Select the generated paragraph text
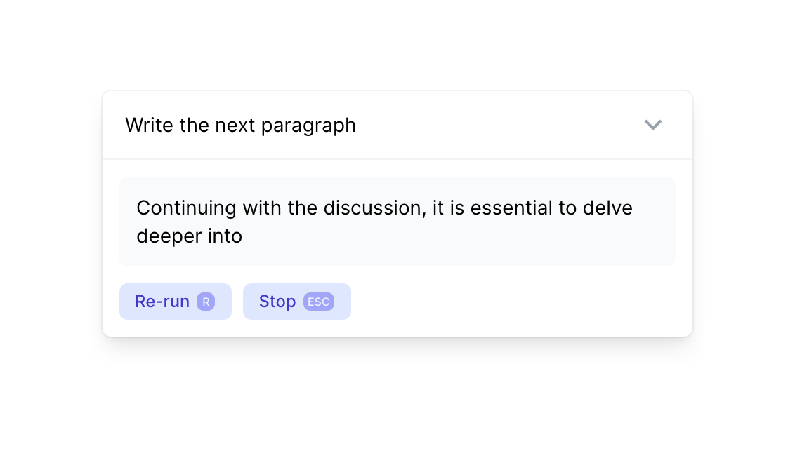The width and height of the screenshot is (795, 453). (384, 222)
